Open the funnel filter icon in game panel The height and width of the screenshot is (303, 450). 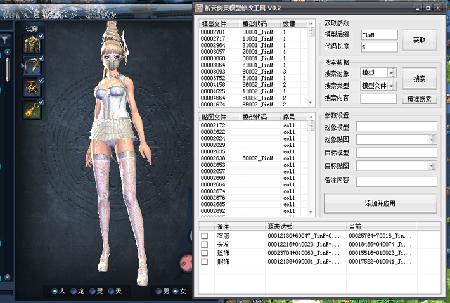point(5,40)
